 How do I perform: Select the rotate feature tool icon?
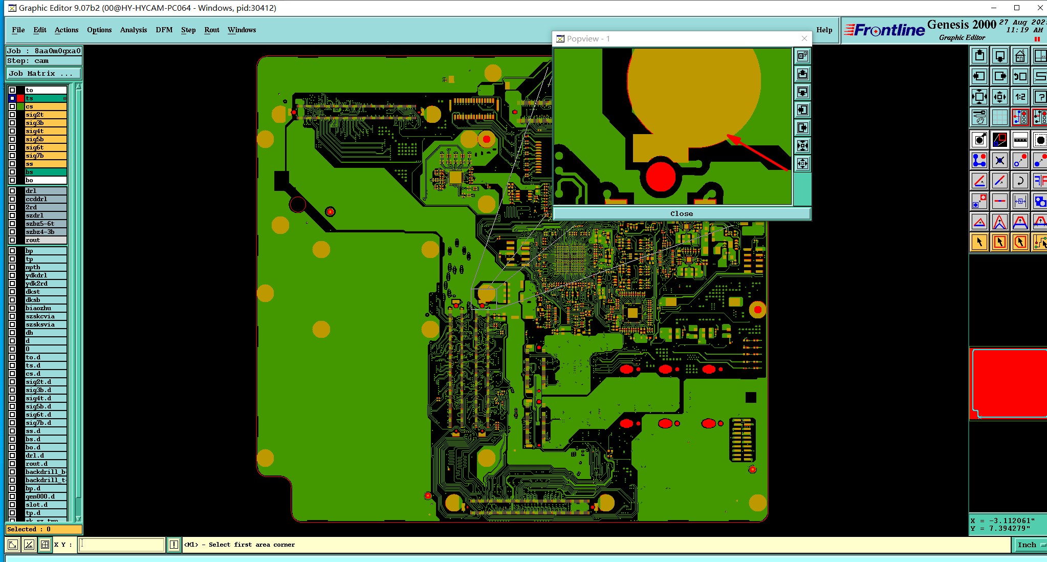tap(1020, 181)
